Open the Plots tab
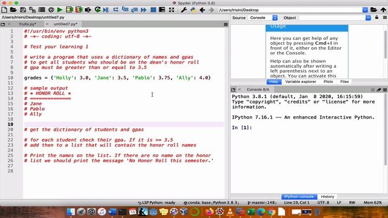The width and height of the screenshot is (388, 218). (328, 82)
